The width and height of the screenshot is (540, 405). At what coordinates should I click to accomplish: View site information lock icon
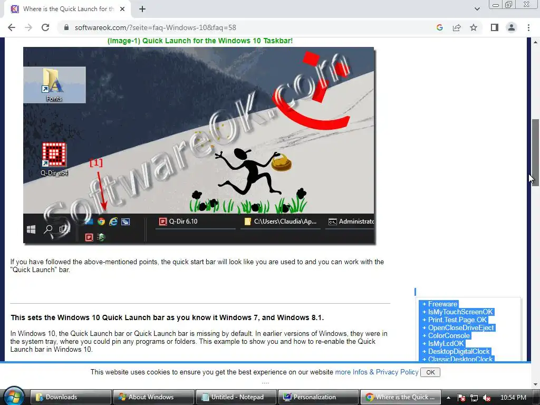point(66,27)
